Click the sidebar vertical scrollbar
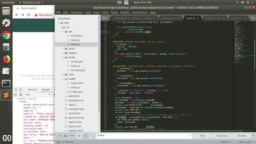 click(99, 64)
